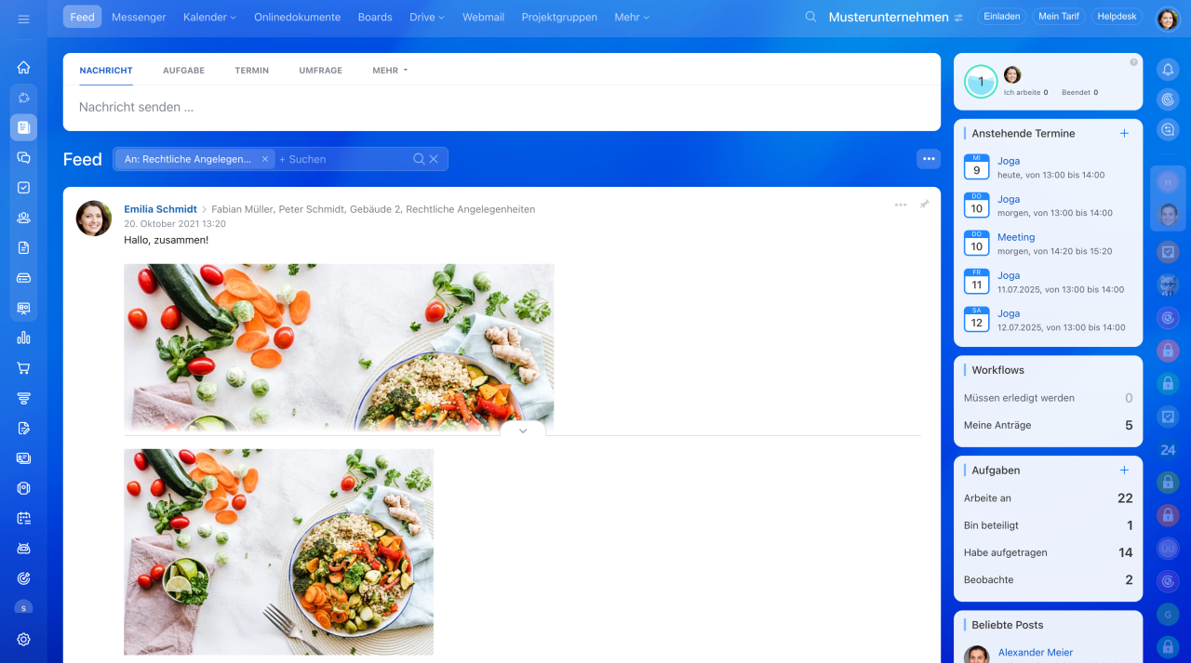Open notifications bell icon

point(1168,69)
